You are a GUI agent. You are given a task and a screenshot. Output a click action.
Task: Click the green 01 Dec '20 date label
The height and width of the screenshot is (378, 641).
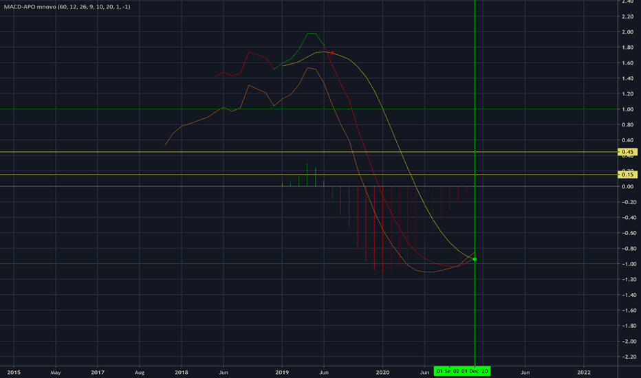pos(475,371)
